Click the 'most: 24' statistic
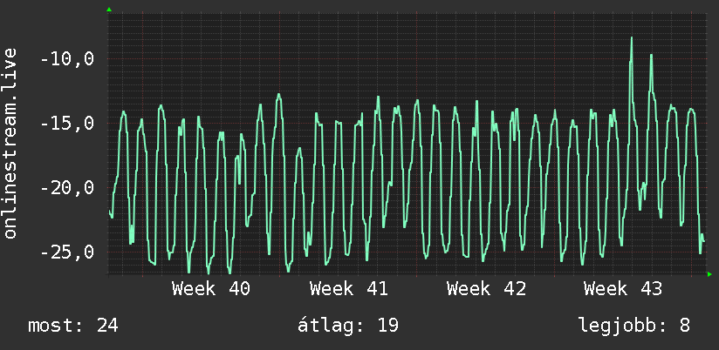Viewport: 719px width, 350px height. point(73,326)
